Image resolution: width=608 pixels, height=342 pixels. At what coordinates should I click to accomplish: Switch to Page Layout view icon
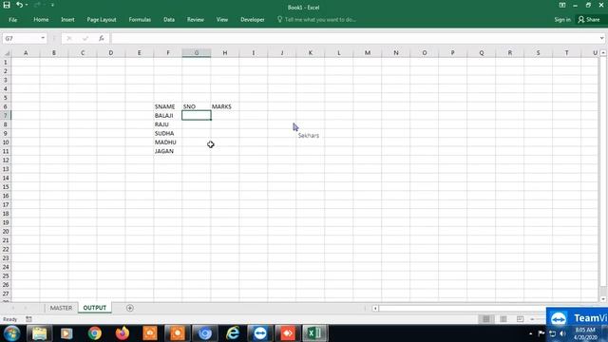pyautogui.click(x=503, y=319)
